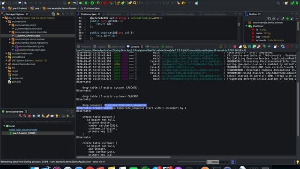The height and width of the screenshot is (169, 300).
Task: Click yellow arrows toggle icon in Boot Dashboard
Action: click(x=43, y=116)
